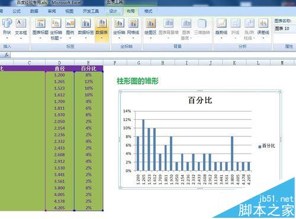Select cell with value 3.800
Viewport: 296px width, 219px height.
tap(60, 188)
